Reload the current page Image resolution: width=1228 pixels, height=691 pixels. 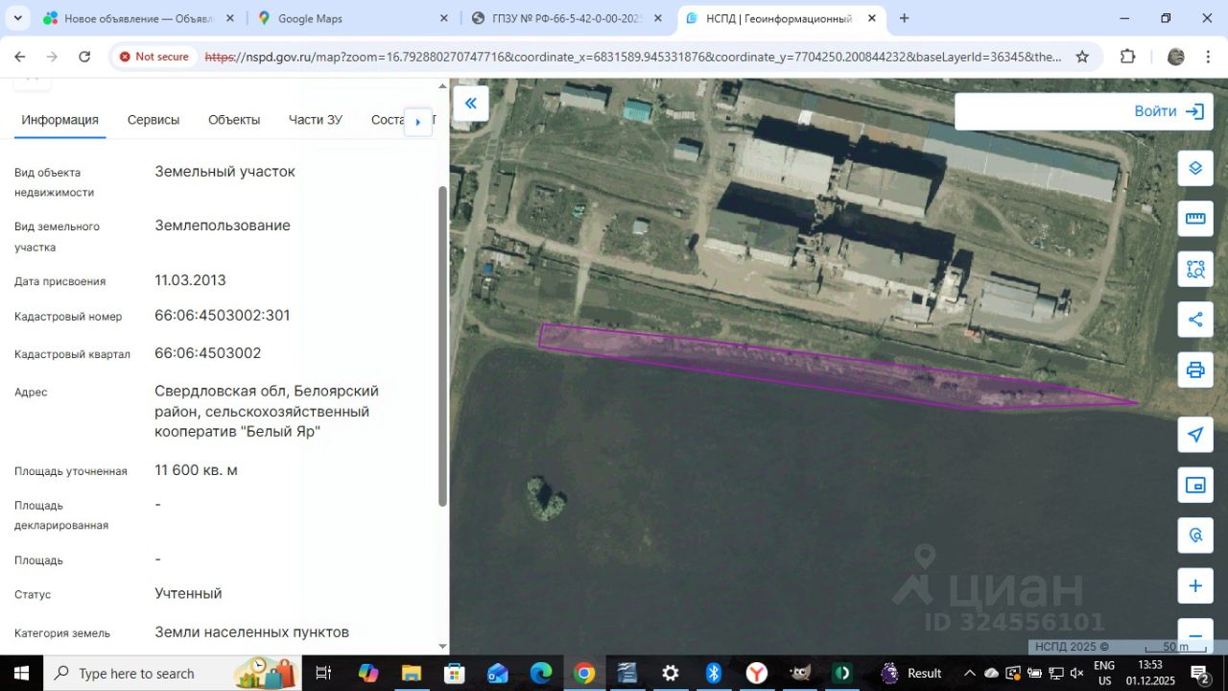click(84, 57)
